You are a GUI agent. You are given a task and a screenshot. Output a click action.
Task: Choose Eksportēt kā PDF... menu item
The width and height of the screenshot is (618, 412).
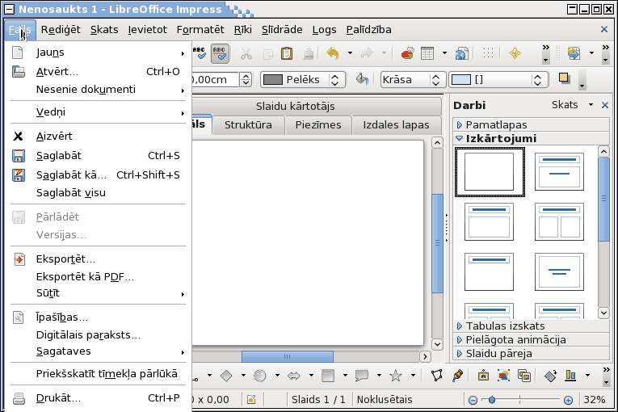coord(98,277)
